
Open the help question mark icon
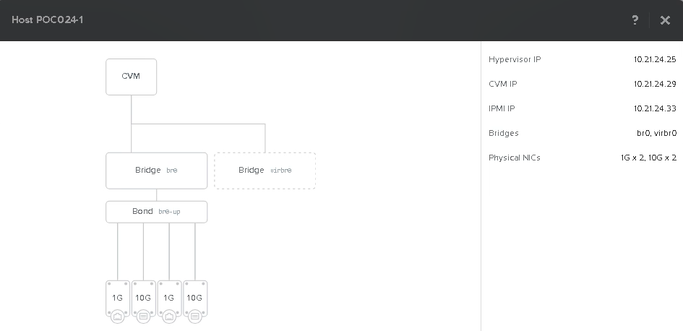tap(635, 20)
